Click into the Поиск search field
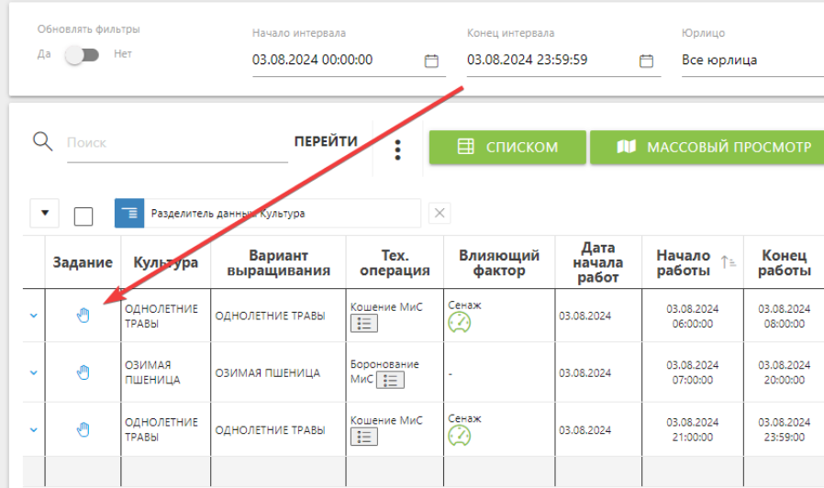Screen dimensions: 824x488 tap(174, 143)
